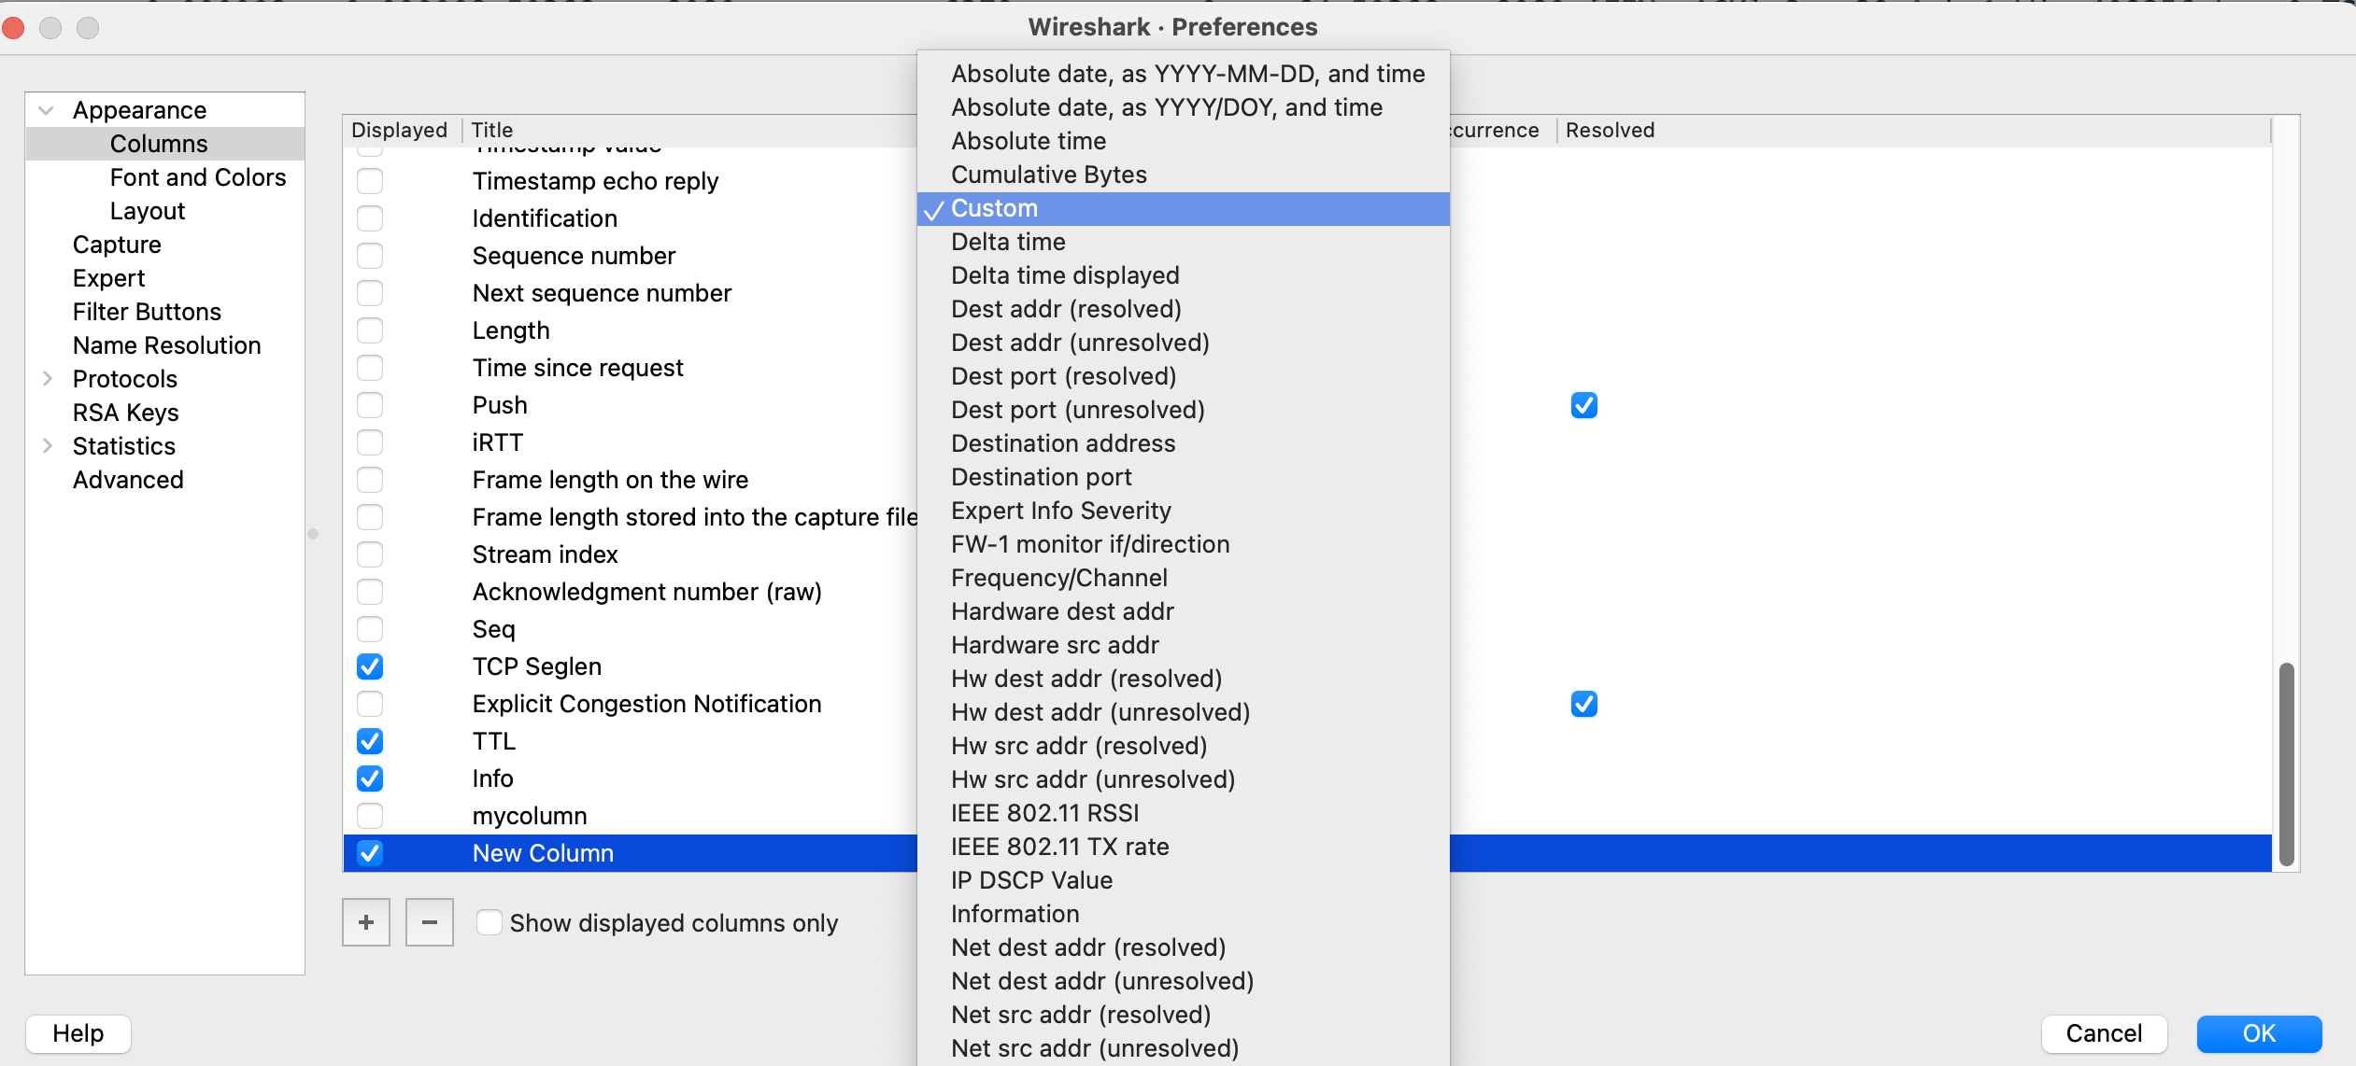The image size is (2356, 1066).
Task: Enable Show displayed columns only
Action: point(490,922)
